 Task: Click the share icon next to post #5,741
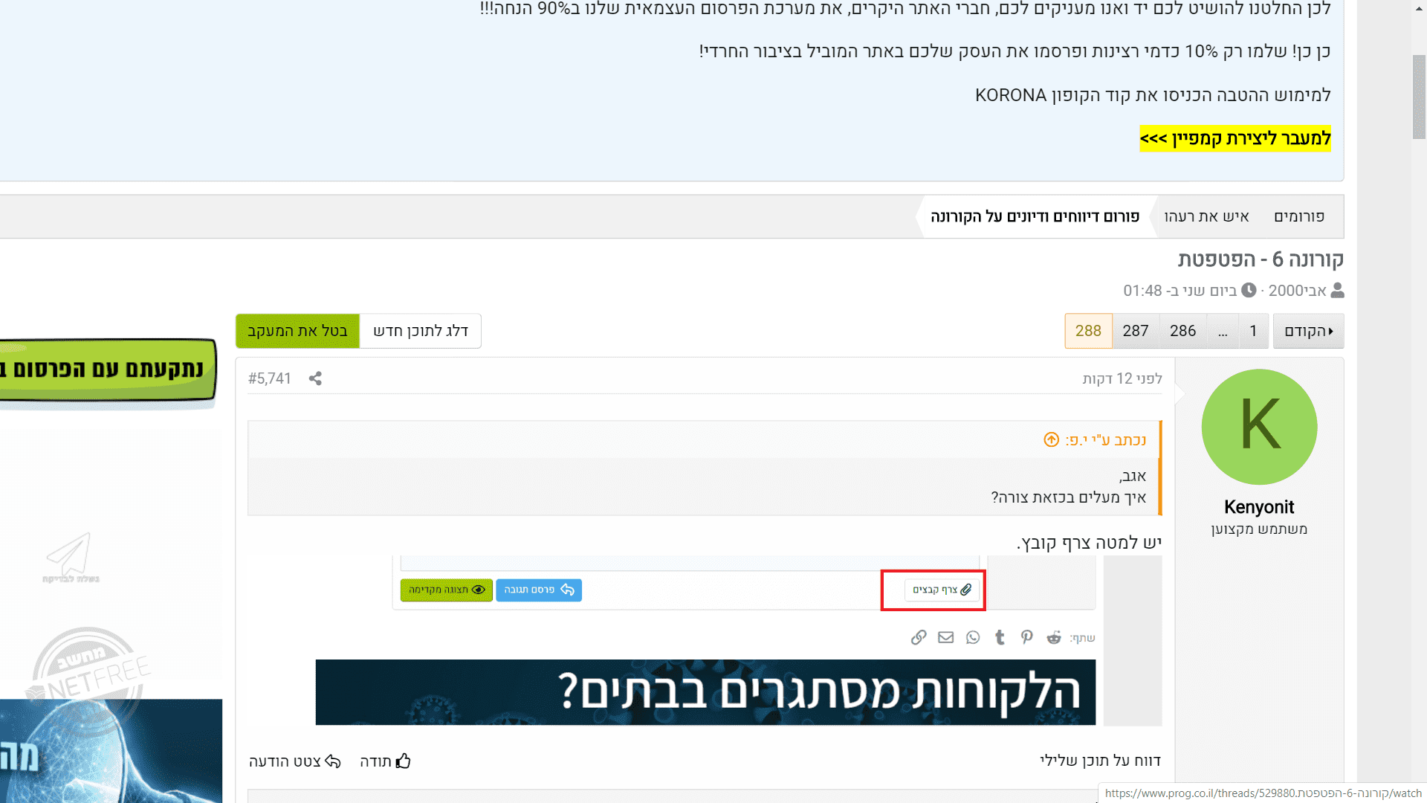click(315, 378)
